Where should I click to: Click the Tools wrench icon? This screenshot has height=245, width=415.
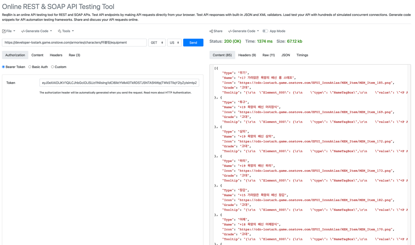tap(60, 31)
